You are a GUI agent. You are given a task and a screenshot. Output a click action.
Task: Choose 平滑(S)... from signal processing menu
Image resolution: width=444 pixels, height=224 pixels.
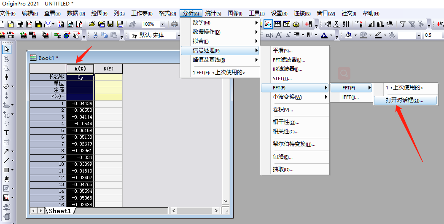click(x=295, y=50)
